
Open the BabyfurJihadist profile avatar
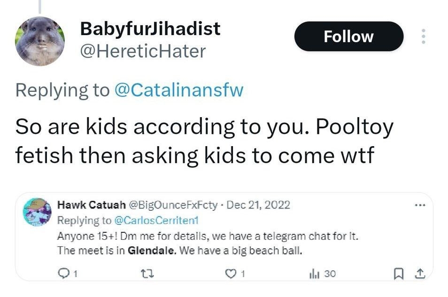(39, 41)
